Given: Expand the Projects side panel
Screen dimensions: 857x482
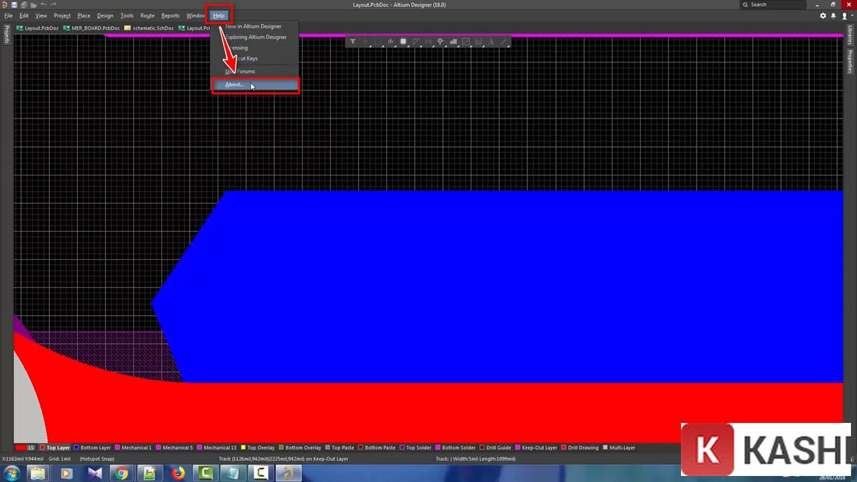Looking at the screenshot, I should click(7, 35).
